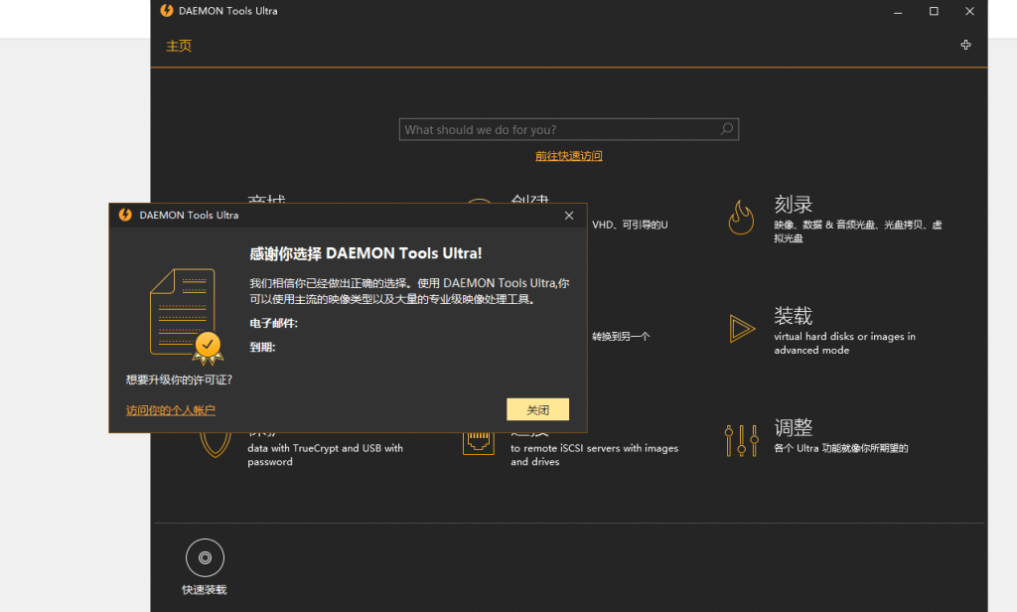This screenshot has width=1017, height=612.
Task: Click the DAEMON Tools logo in main title bar
Action: point(167,10)
